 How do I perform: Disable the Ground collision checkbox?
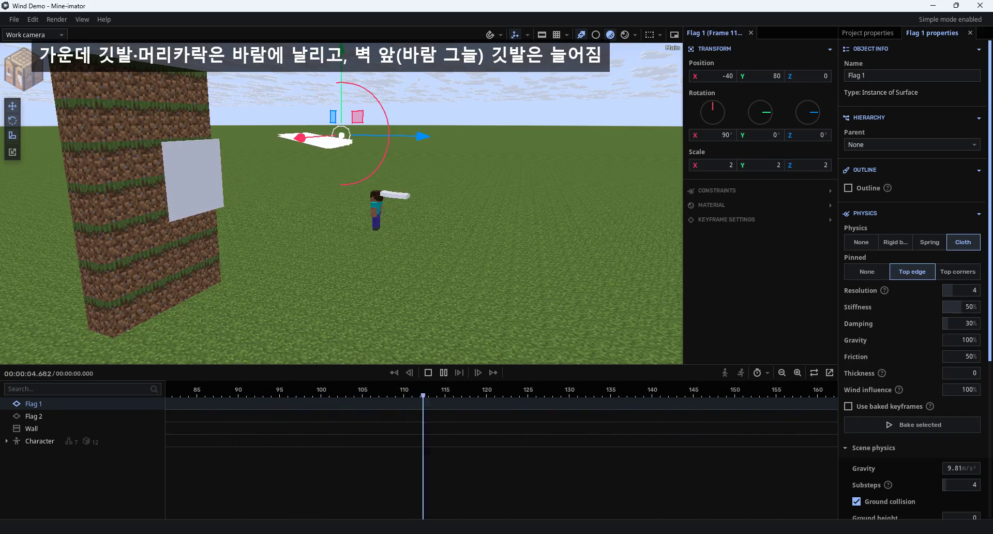point(856,501)
